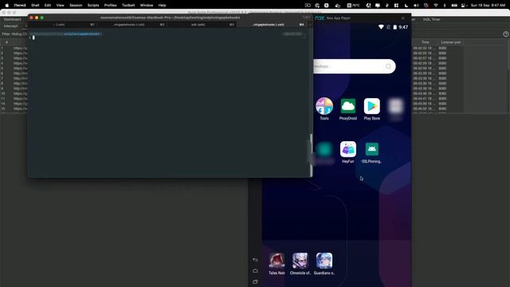Click the battery menu bar icon
Image resolution: width=510 pixels, height=287 pixels.
tap(454, 6)
